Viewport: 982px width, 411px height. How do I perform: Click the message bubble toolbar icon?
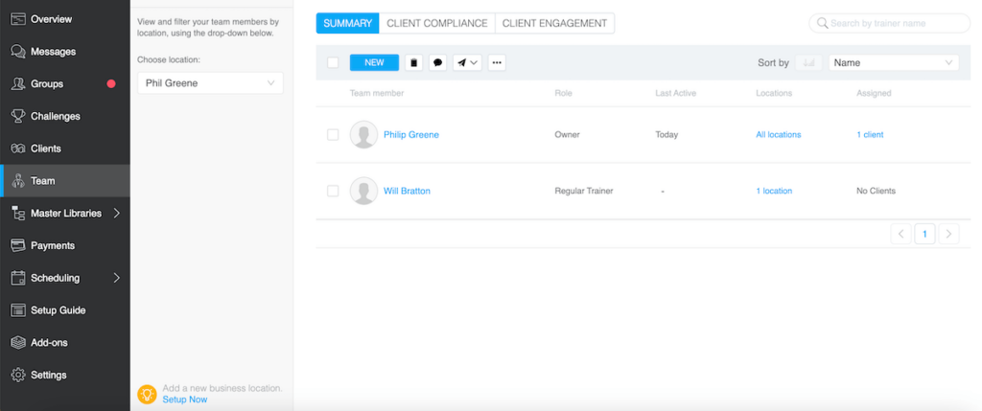click(x=438, y=62)
